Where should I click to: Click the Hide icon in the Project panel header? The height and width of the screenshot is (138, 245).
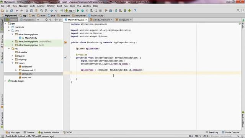(x=60, y=20)
